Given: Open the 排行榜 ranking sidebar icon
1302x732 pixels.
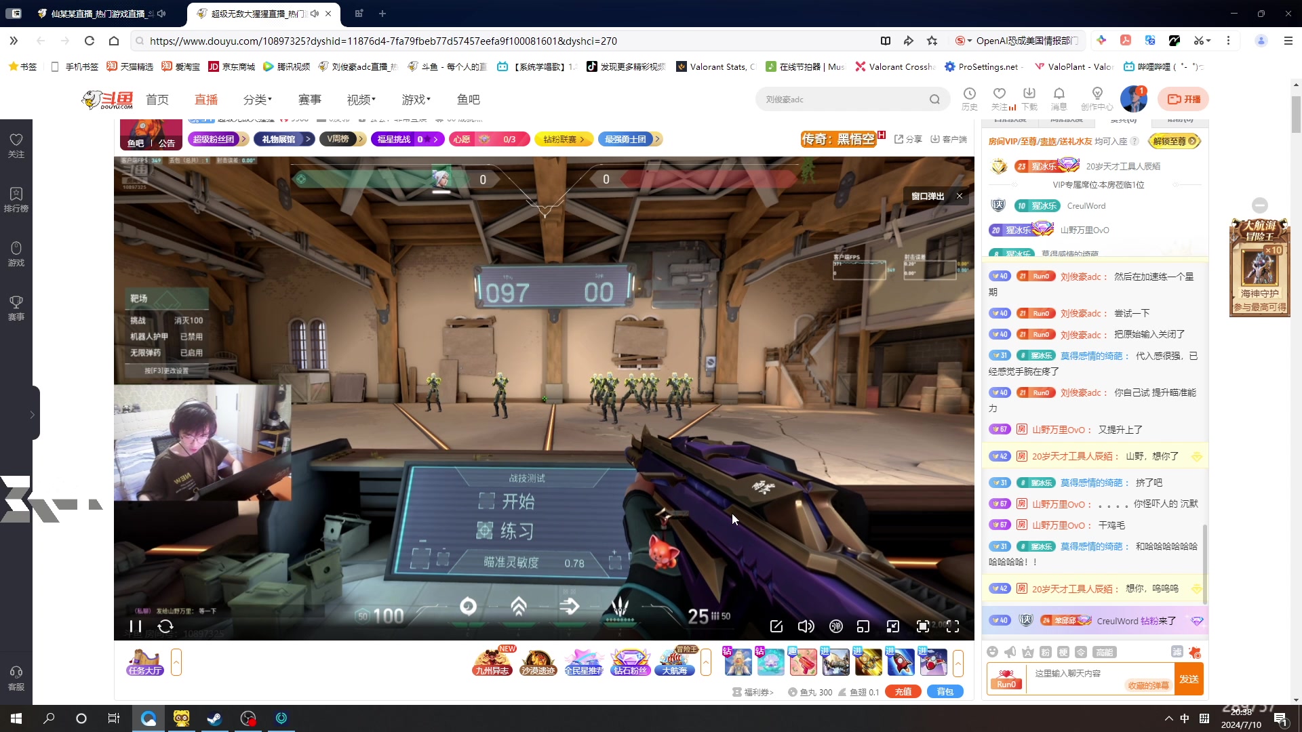Looking at the screenshot, I should coord(16,199).
